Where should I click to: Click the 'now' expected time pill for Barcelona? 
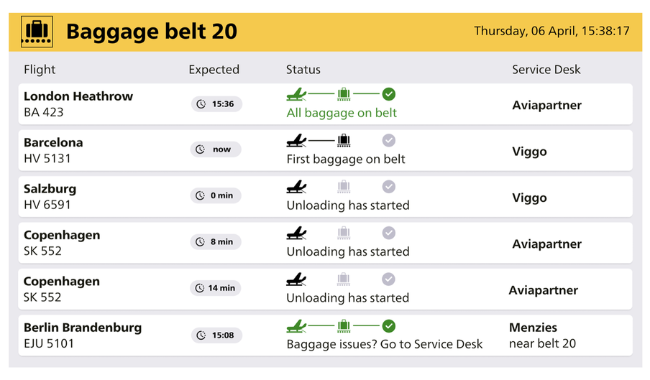(216, 149)
